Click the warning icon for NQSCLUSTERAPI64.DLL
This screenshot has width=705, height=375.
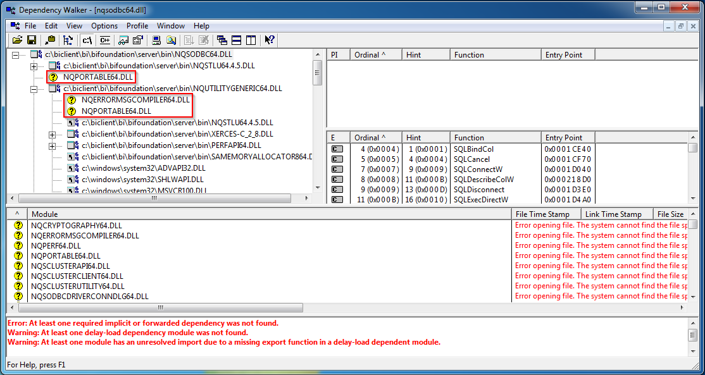coord(18,266)
